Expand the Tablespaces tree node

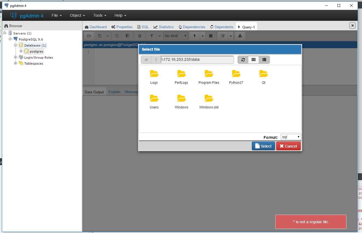click(16, 63)
